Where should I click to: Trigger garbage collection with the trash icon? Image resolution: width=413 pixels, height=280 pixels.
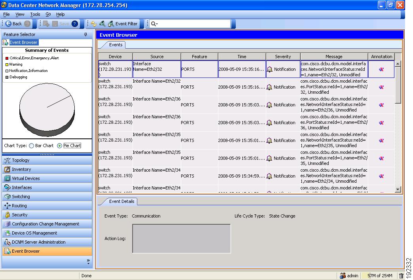402,276
